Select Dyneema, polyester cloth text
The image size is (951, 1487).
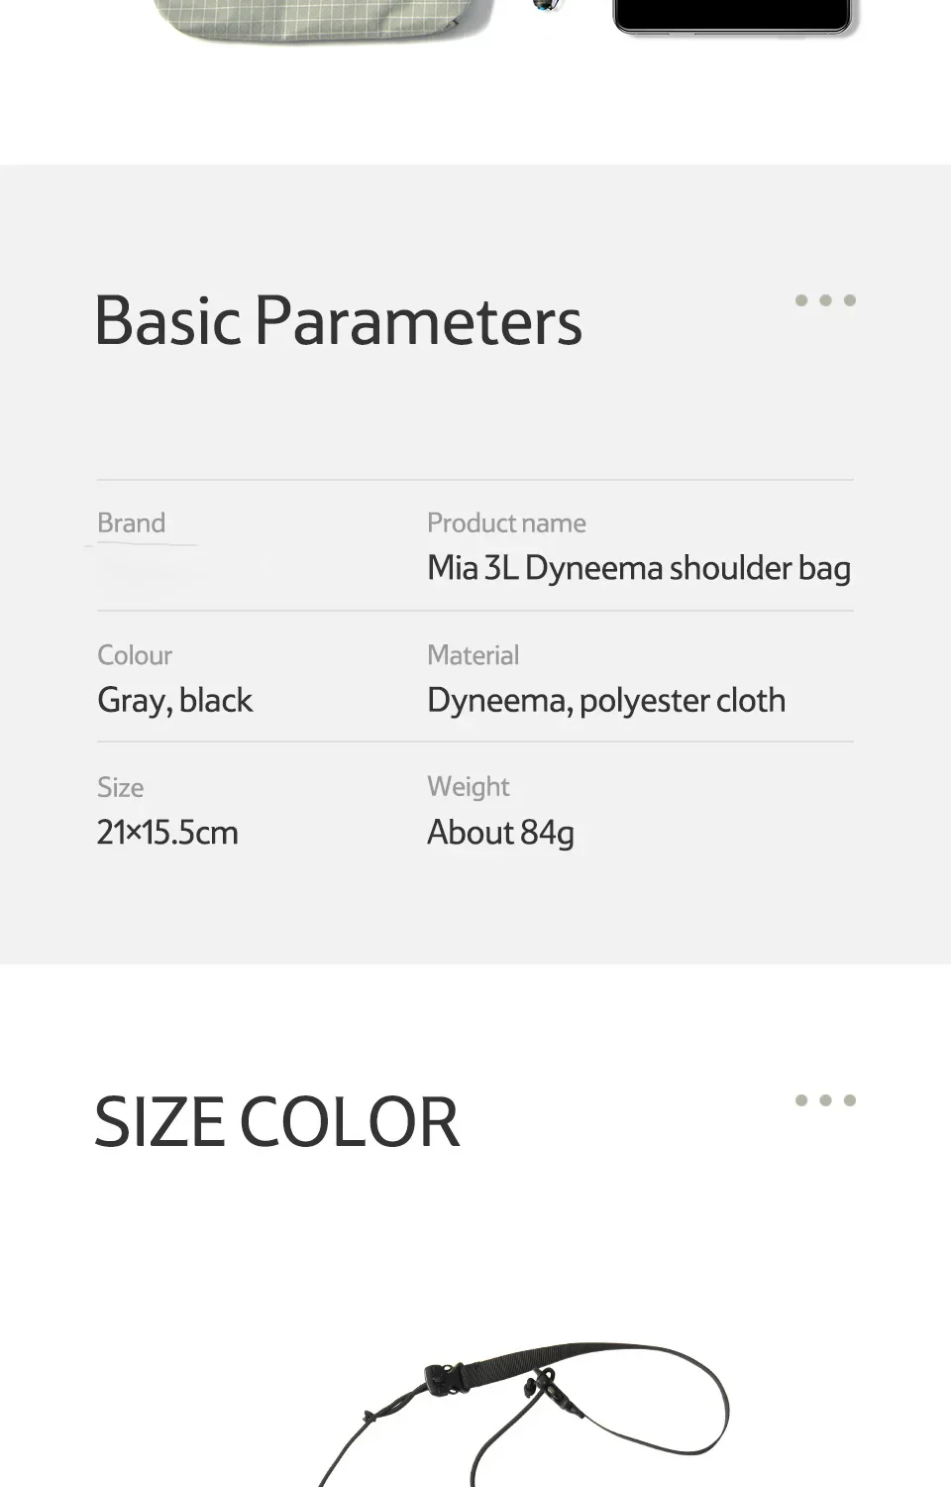click(x=606, y=701)
